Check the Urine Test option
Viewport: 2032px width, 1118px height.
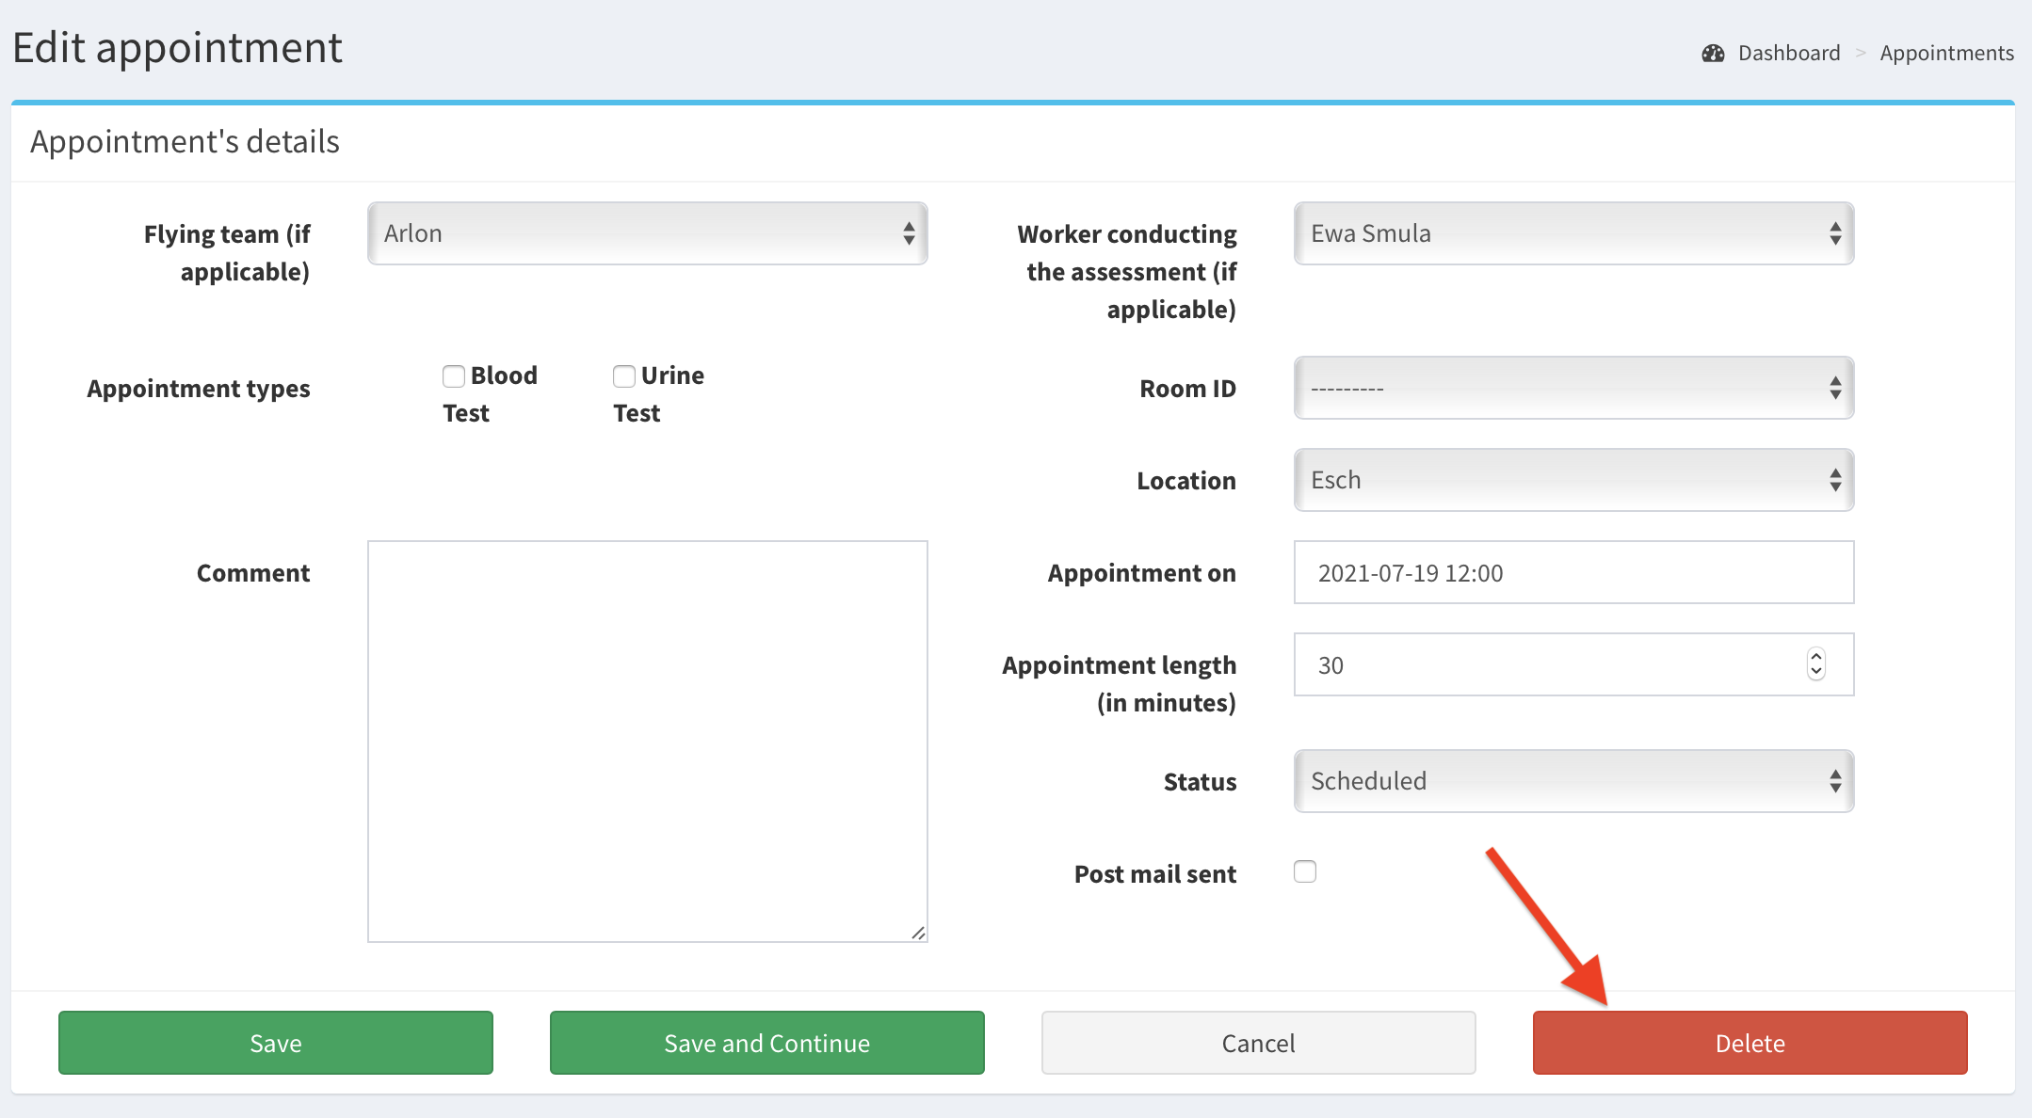(624, 376)
